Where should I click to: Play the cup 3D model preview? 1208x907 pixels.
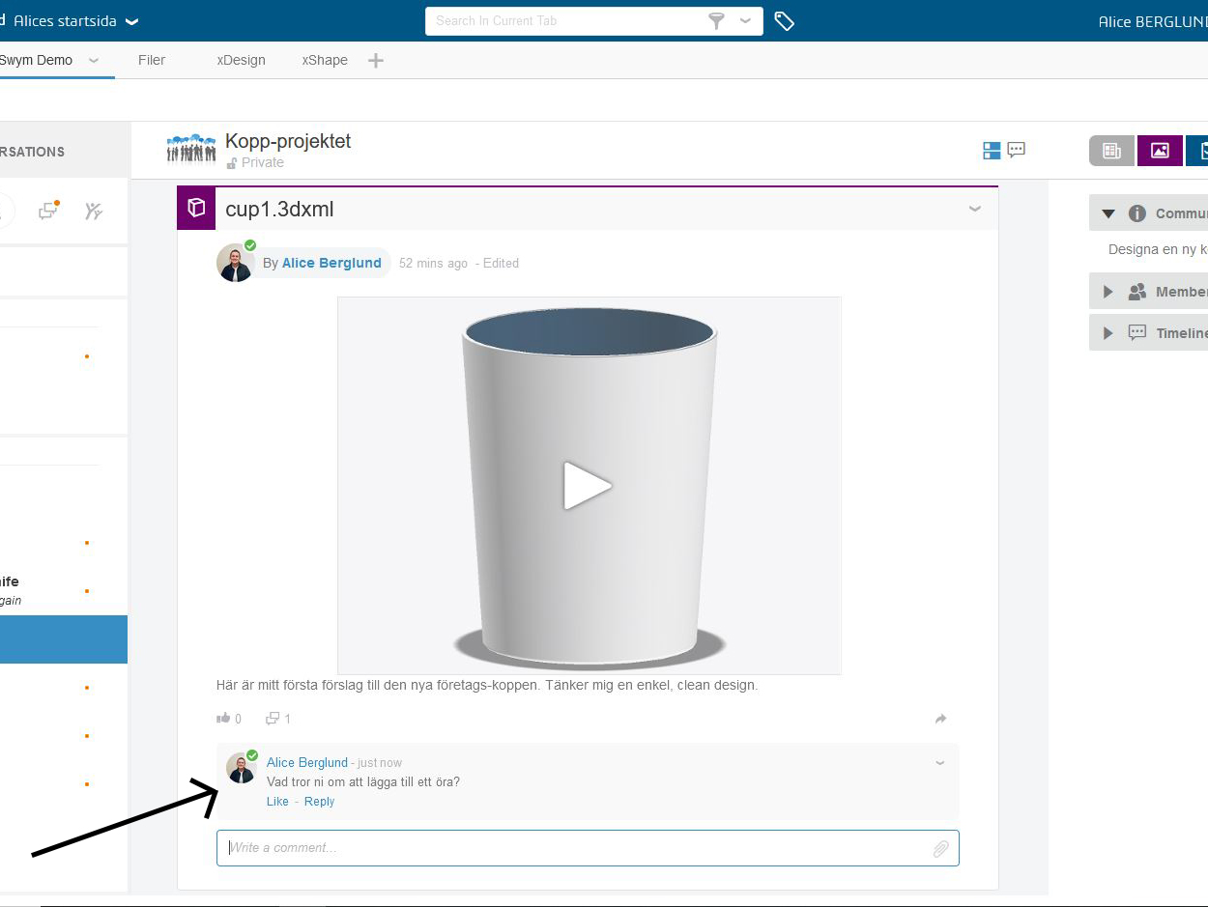click(x=588, y=485)
